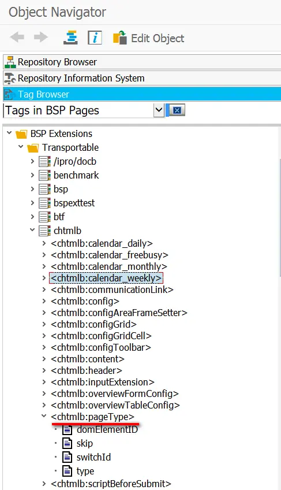
Task: Expand <chtmlb:calendar_weekly> tag
Action: tap(44, 278)
